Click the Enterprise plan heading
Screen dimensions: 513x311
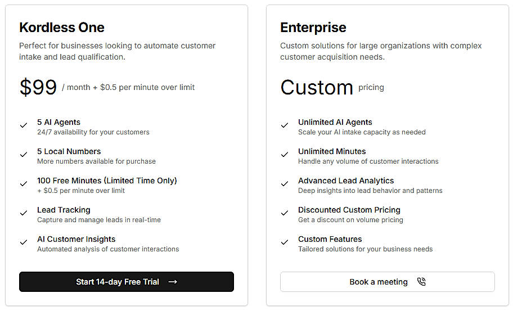coord(313,28)
